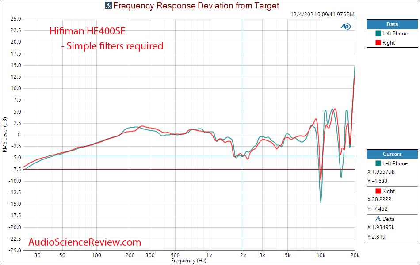This screenshot has width=420, height=265.
Task: Click the RMS Level (dB) axis label
Action: 4,135
